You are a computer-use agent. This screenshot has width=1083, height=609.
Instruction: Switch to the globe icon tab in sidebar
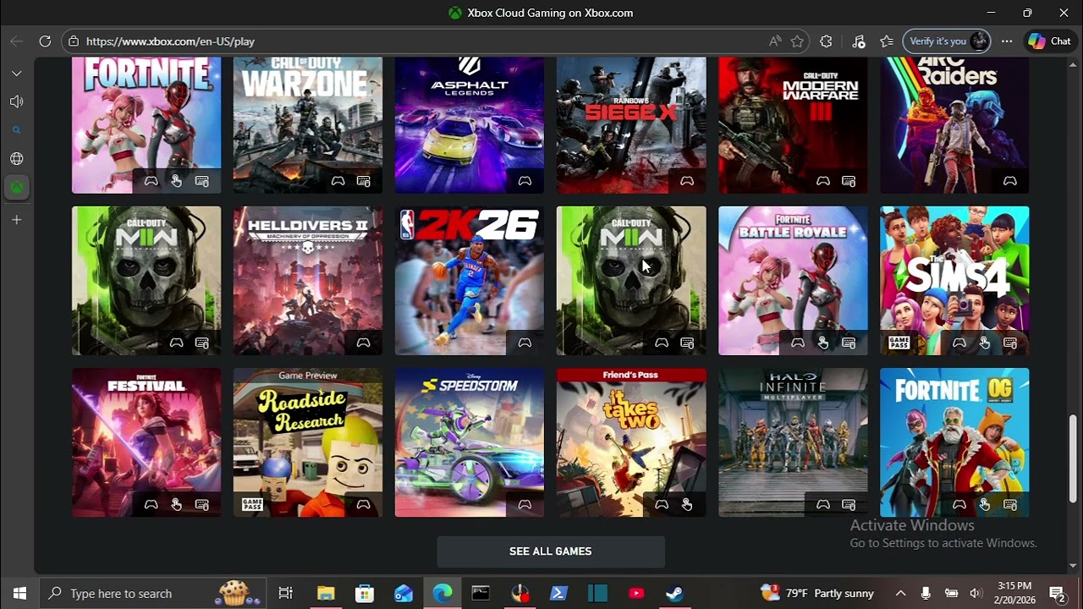point(16,159)
